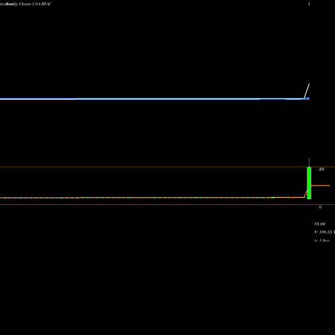Click the small blue triangle at line end

click(x=308, y=98)
